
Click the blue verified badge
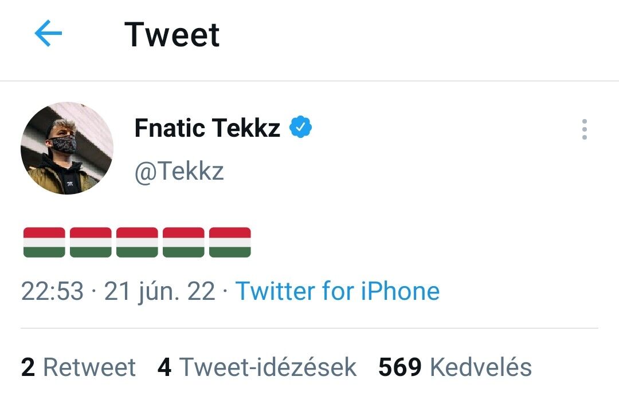300,128
